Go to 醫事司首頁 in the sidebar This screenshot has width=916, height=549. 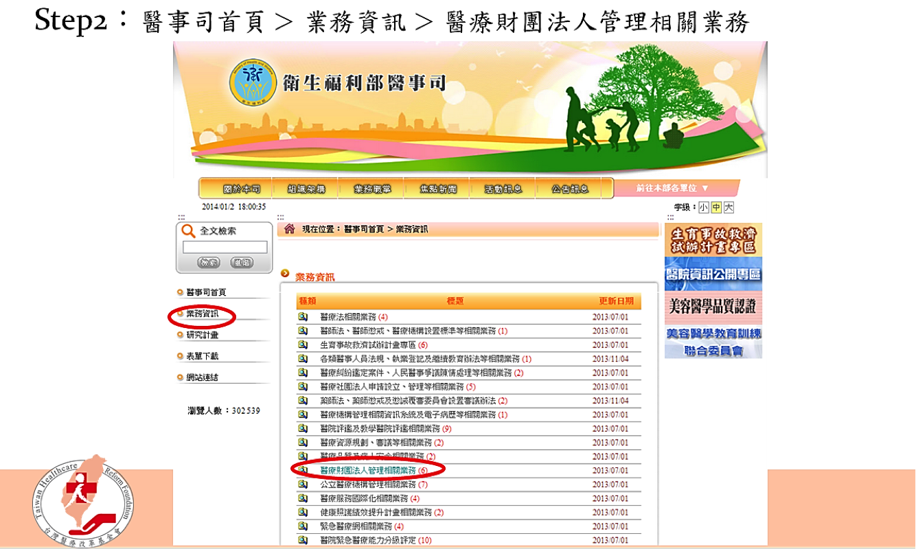click(x=206, y=292)
